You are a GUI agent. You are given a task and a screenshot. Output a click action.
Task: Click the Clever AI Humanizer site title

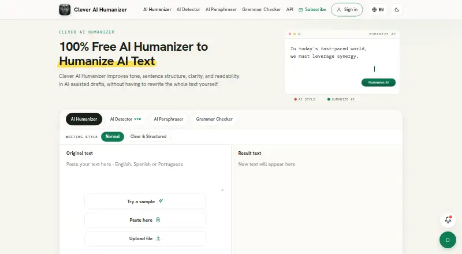[x=100, y=10]
